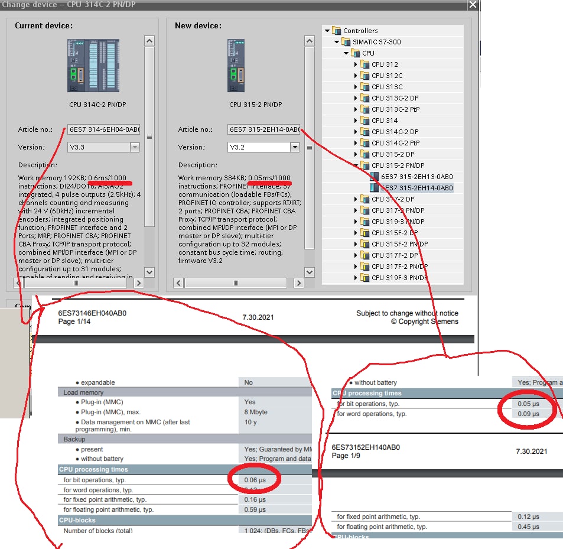Collapse the SIMATIC S7-300 node
This screenshot has height=549, width=563.
[336, 41]
